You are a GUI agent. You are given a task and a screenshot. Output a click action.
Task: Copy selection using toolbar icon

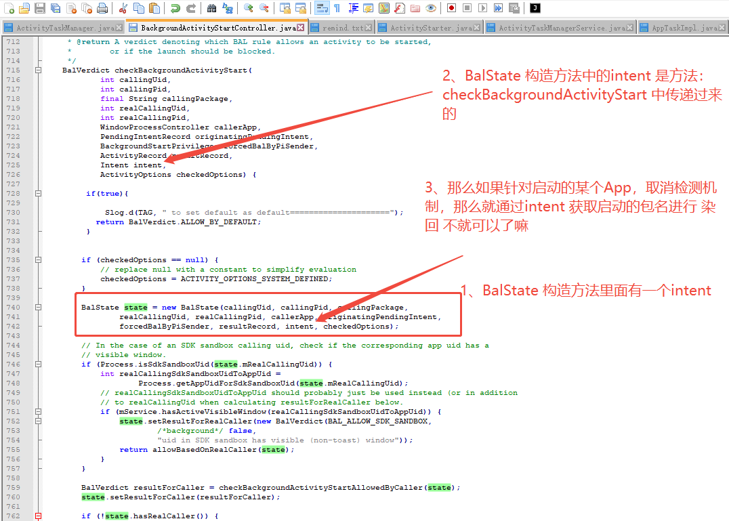(138, 8)
